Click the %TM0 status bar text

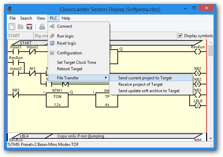click(43, 145)
